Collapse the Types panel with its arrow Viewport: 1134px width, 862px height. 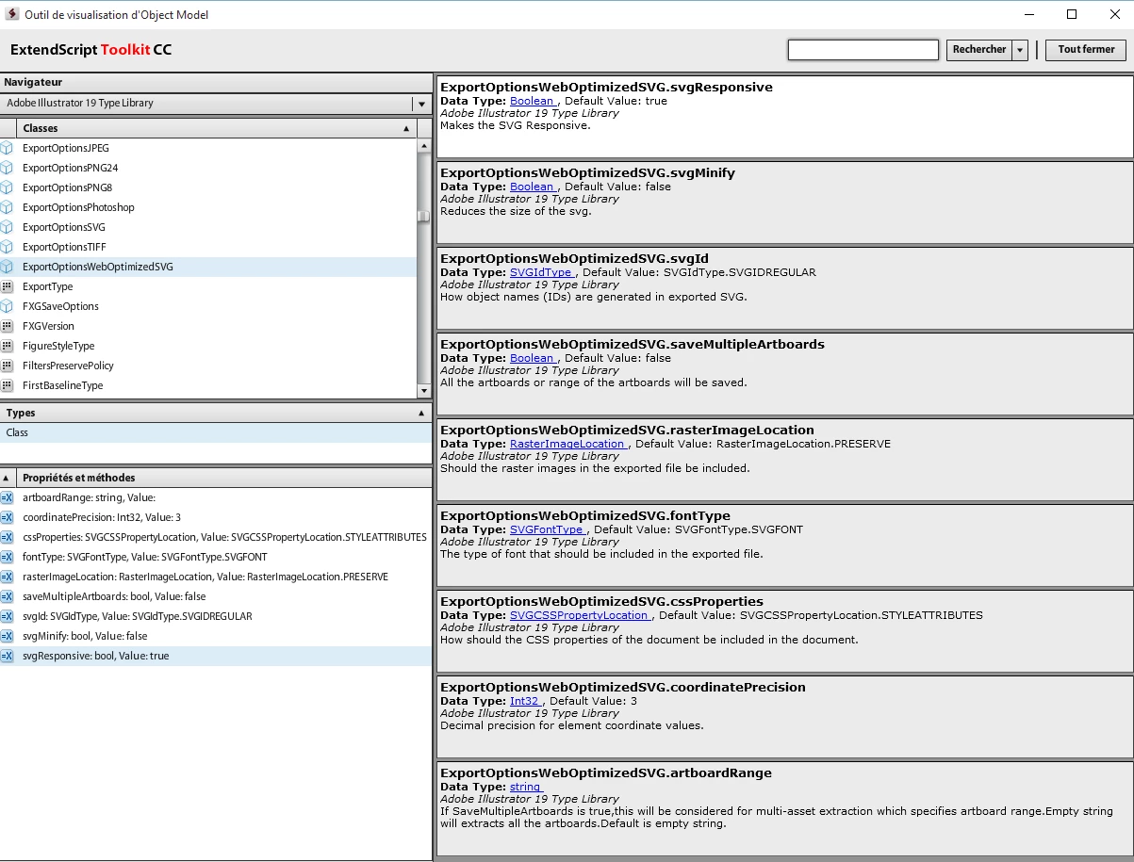click(x=421, y=413)
